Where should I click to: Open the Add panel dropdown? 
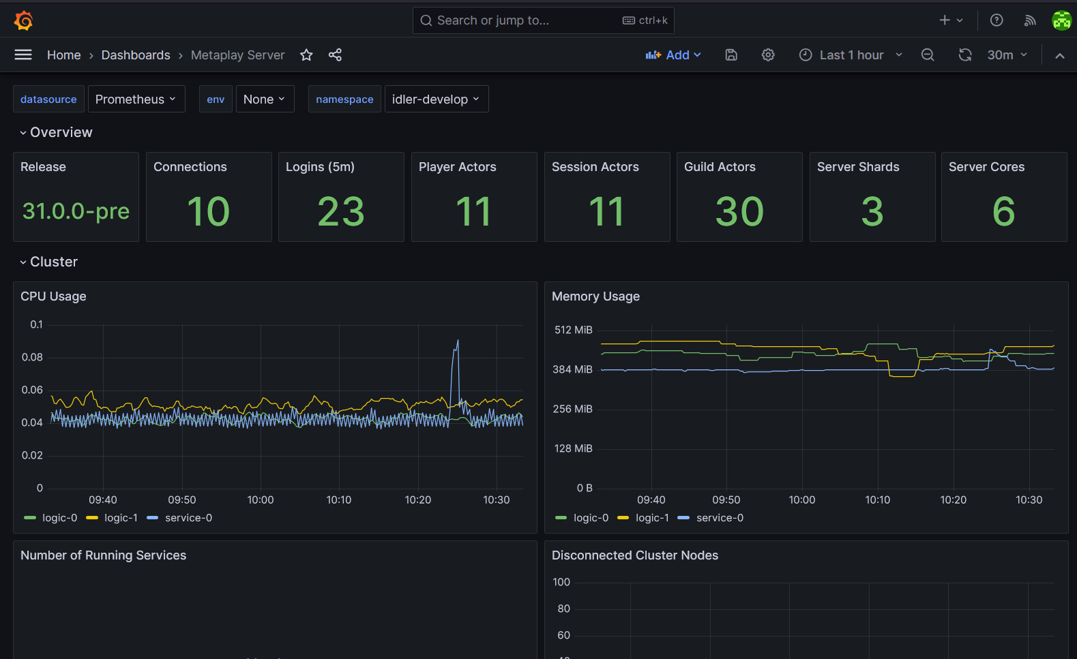(x=673, y=55)
